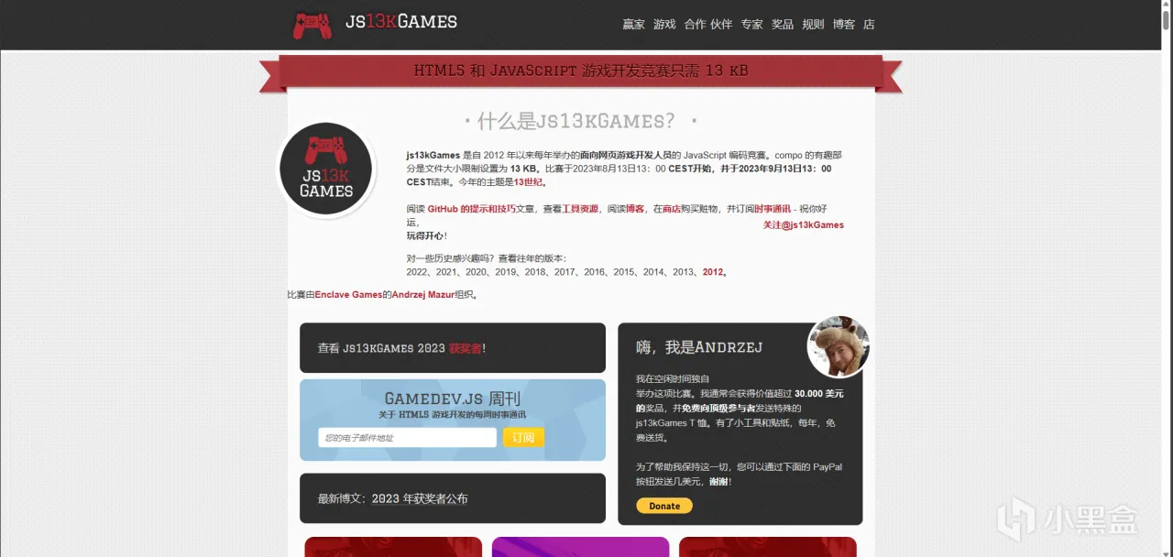Click the red ribbon banner headline

pos(581,71)
